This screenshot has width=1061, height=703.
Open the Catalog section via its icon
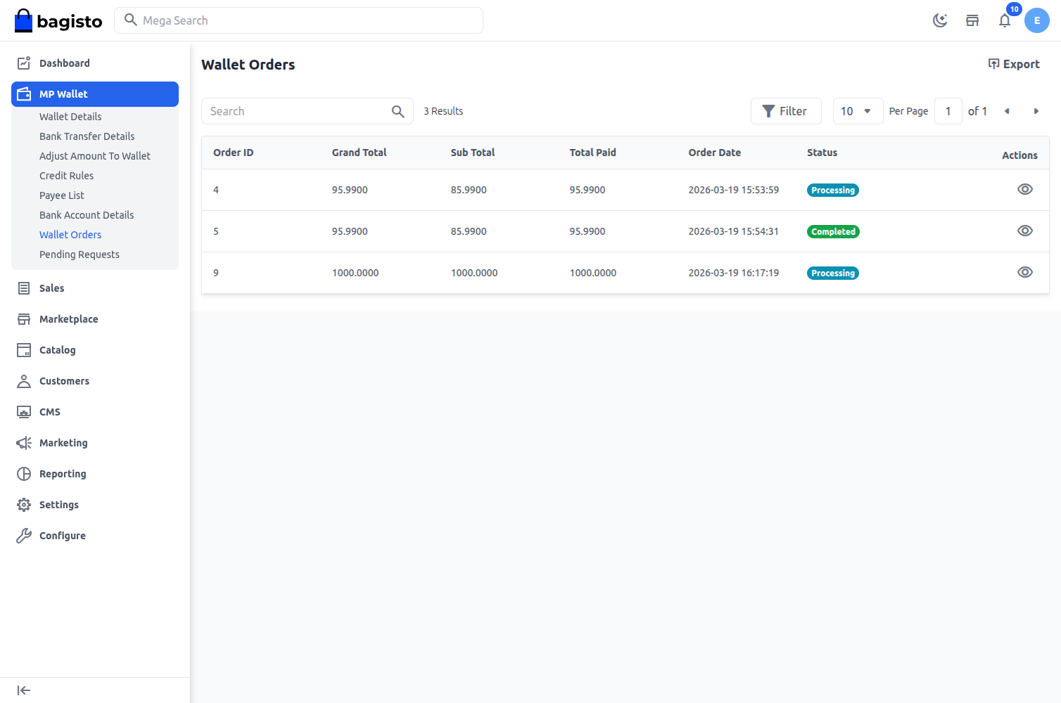click(23, 349)
